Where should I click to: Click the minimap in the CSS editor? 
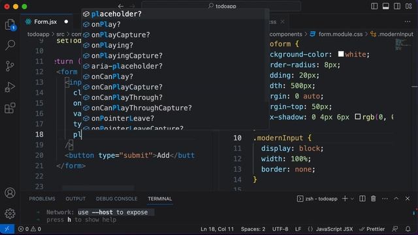pyautogui.click(x=402, y=45)
